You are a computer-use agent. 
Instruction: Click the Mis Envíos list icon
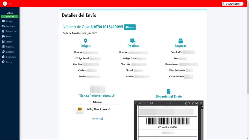coord(3,46)
